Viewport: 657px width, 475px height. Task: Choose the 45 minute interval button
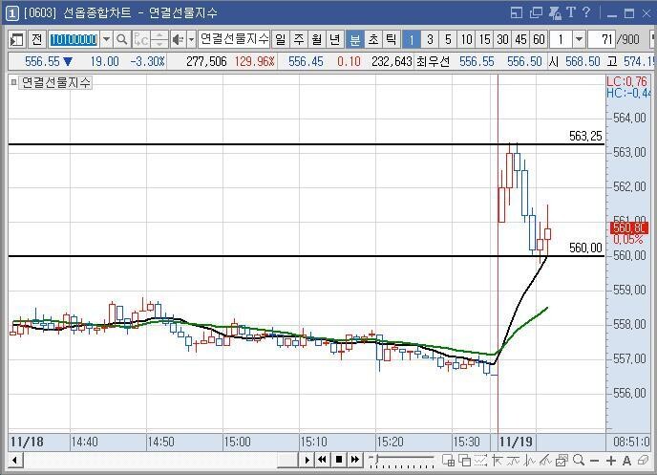(x=520, y=40)
